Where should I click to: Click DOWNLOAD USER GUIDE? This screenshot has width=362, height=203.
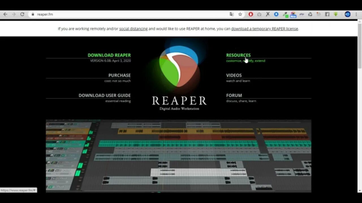point(105,95)
